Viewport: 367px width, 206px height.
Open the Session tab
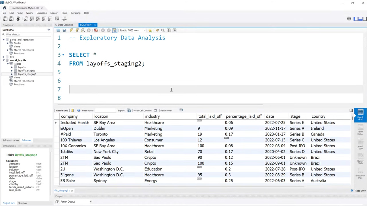point(22,203)
